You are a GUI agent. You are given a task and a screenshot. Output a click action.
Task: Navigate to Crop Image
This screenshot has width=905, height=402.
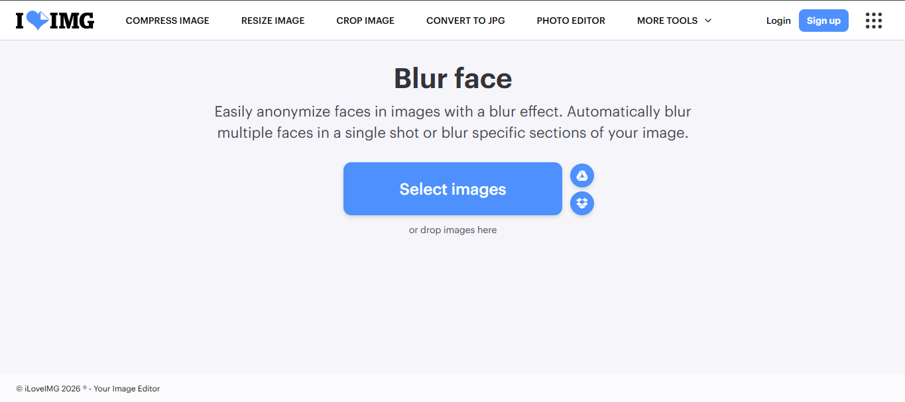pyautogui.click(x=365, y=21)
